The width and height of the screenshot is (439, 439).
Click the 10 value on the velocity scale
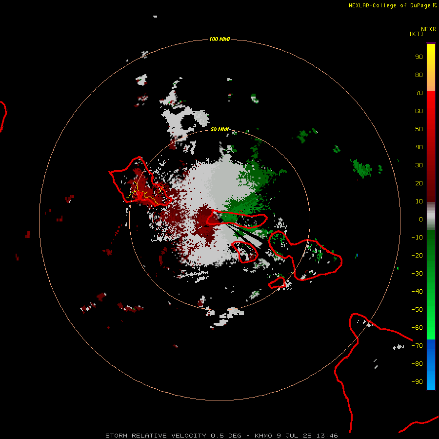pyautogui.click(x=419, y=201)
